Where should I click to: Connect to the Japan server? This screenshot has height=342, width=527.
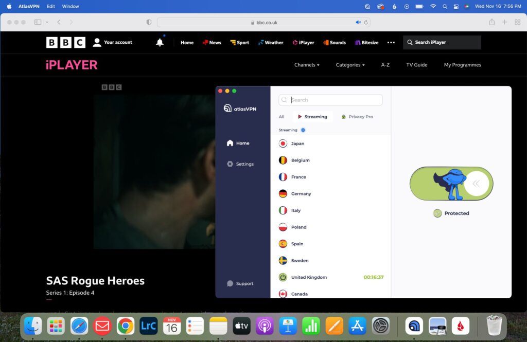330,143
